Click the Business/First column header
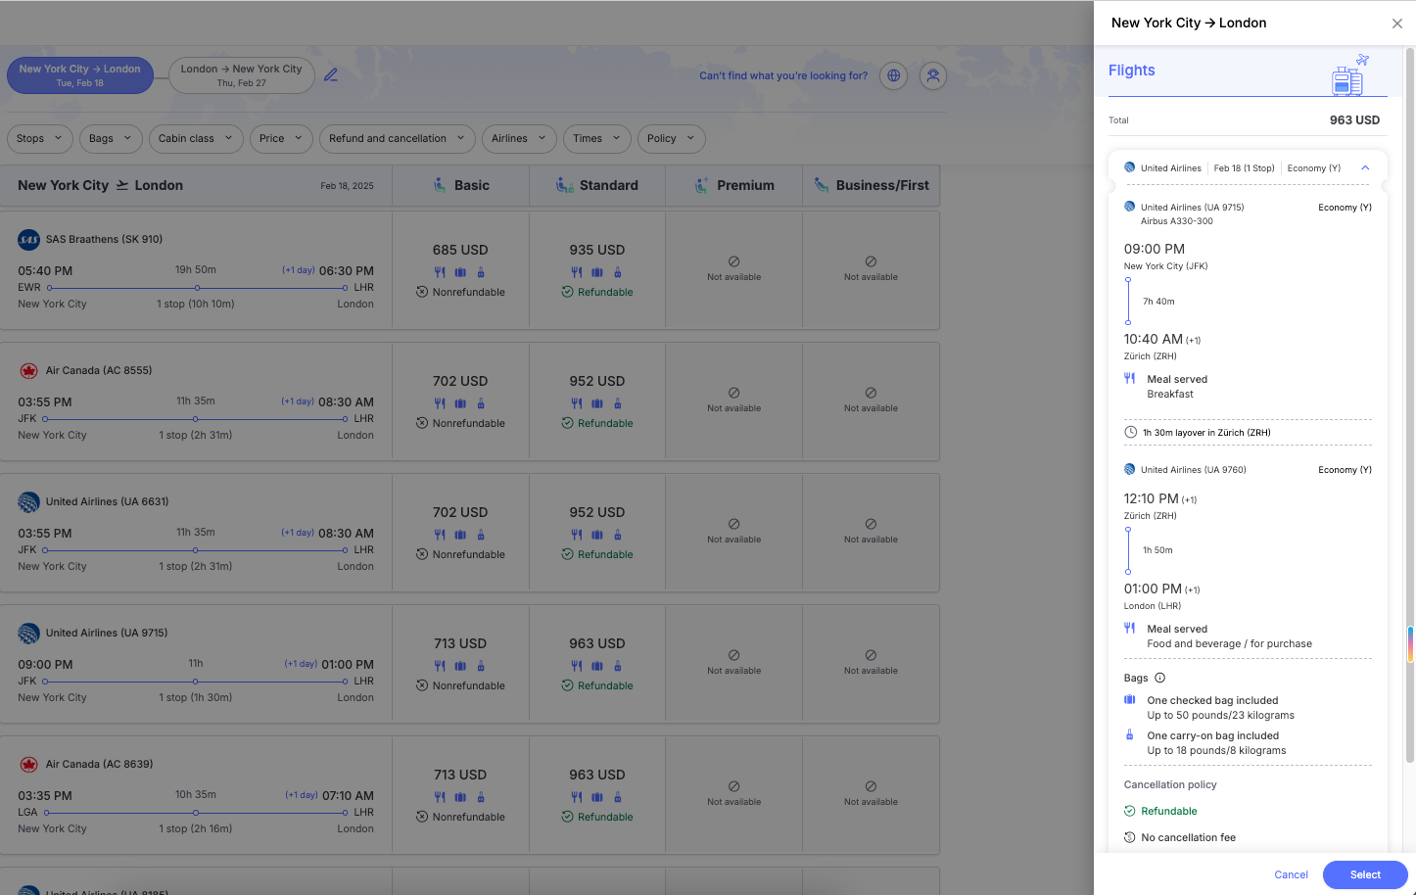Viewport: 1416px width, 895px height. tap(871, 185)
